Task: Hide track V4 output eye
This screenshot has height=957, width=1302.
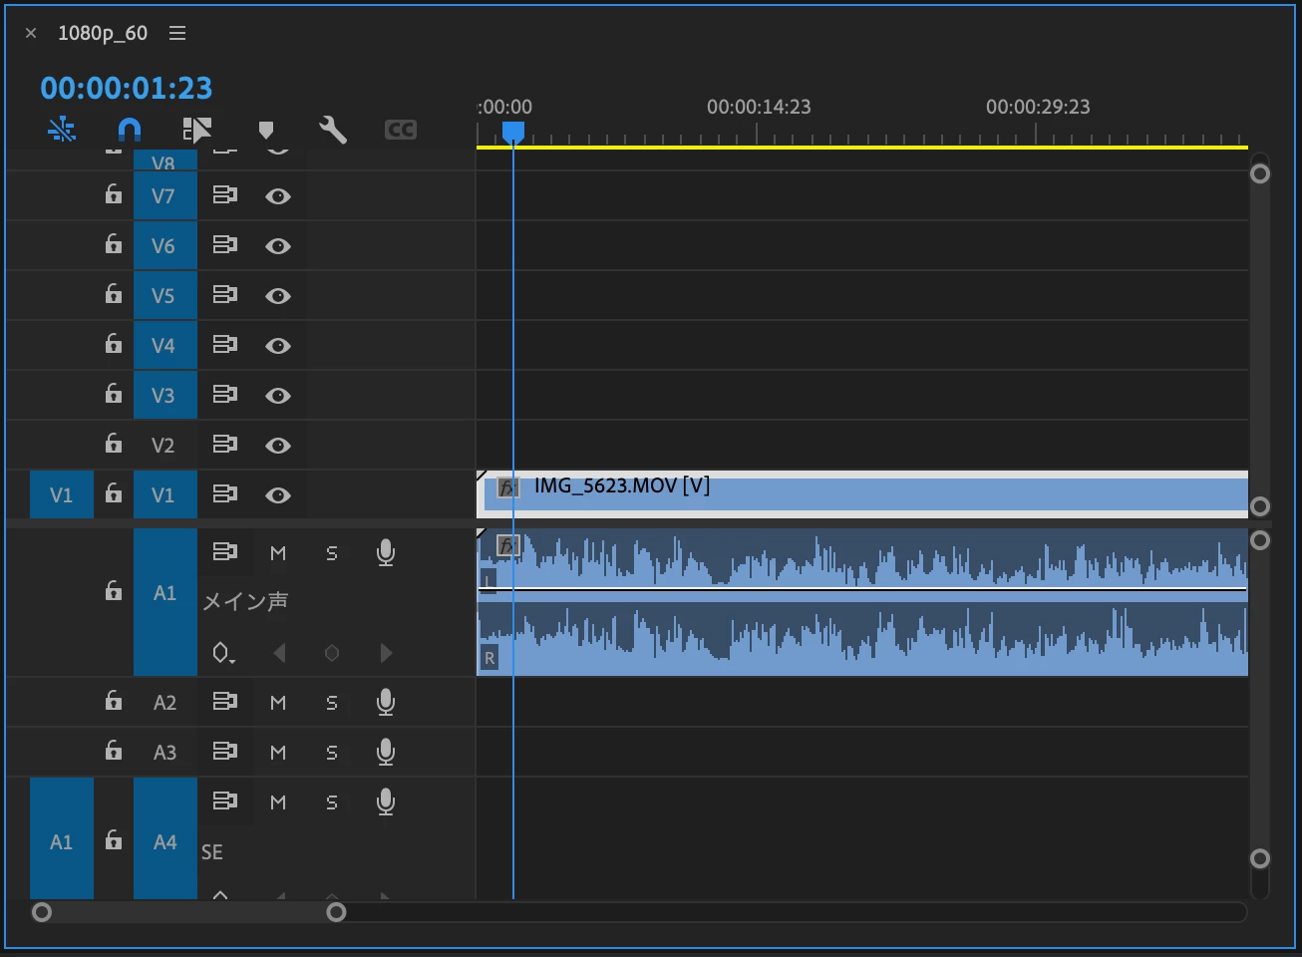Action: tap(278, 346)
